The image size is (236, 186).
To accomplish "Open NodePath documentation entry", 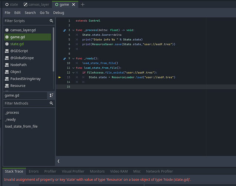I will (x=27, y=65).
